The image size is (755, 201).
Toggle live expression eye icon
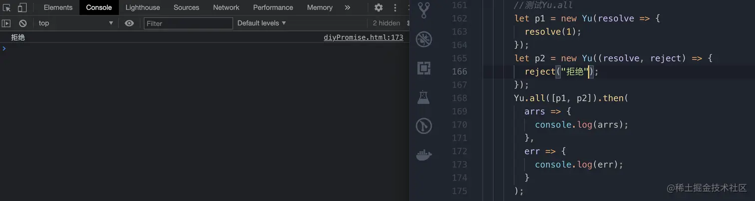[x=129, y=23]
